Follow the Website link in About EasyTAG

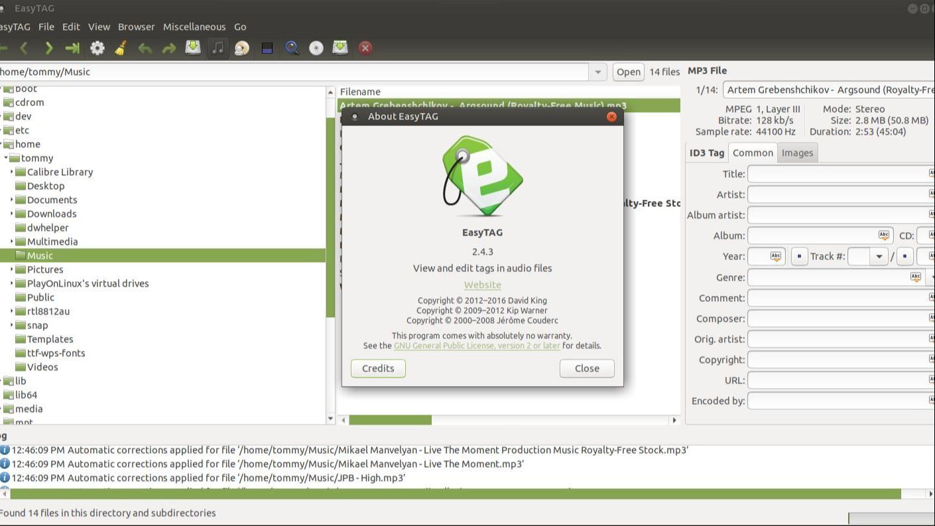[483, 285]
